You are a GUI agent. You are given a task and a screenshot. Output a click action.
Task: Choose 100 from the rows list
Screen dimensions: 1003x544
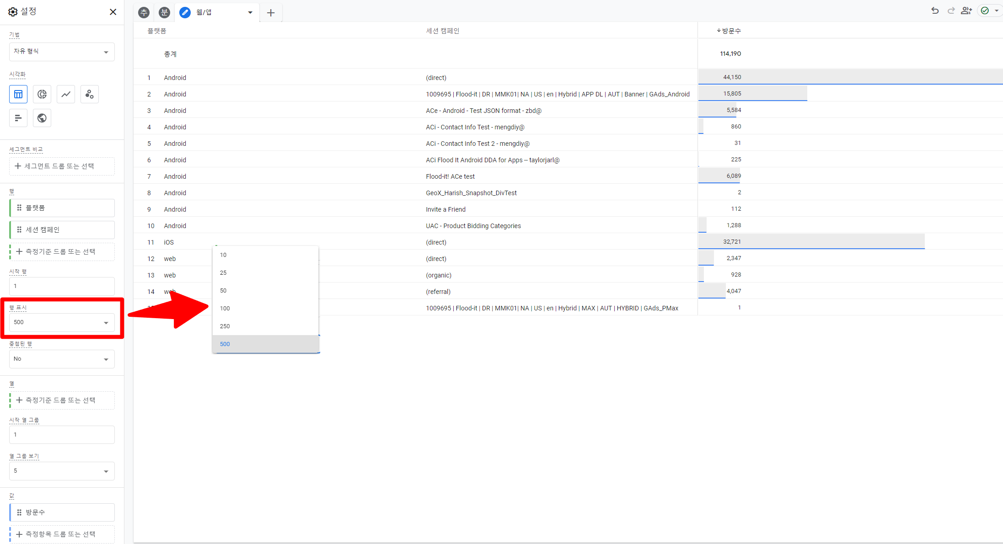(x=266, y=309)
